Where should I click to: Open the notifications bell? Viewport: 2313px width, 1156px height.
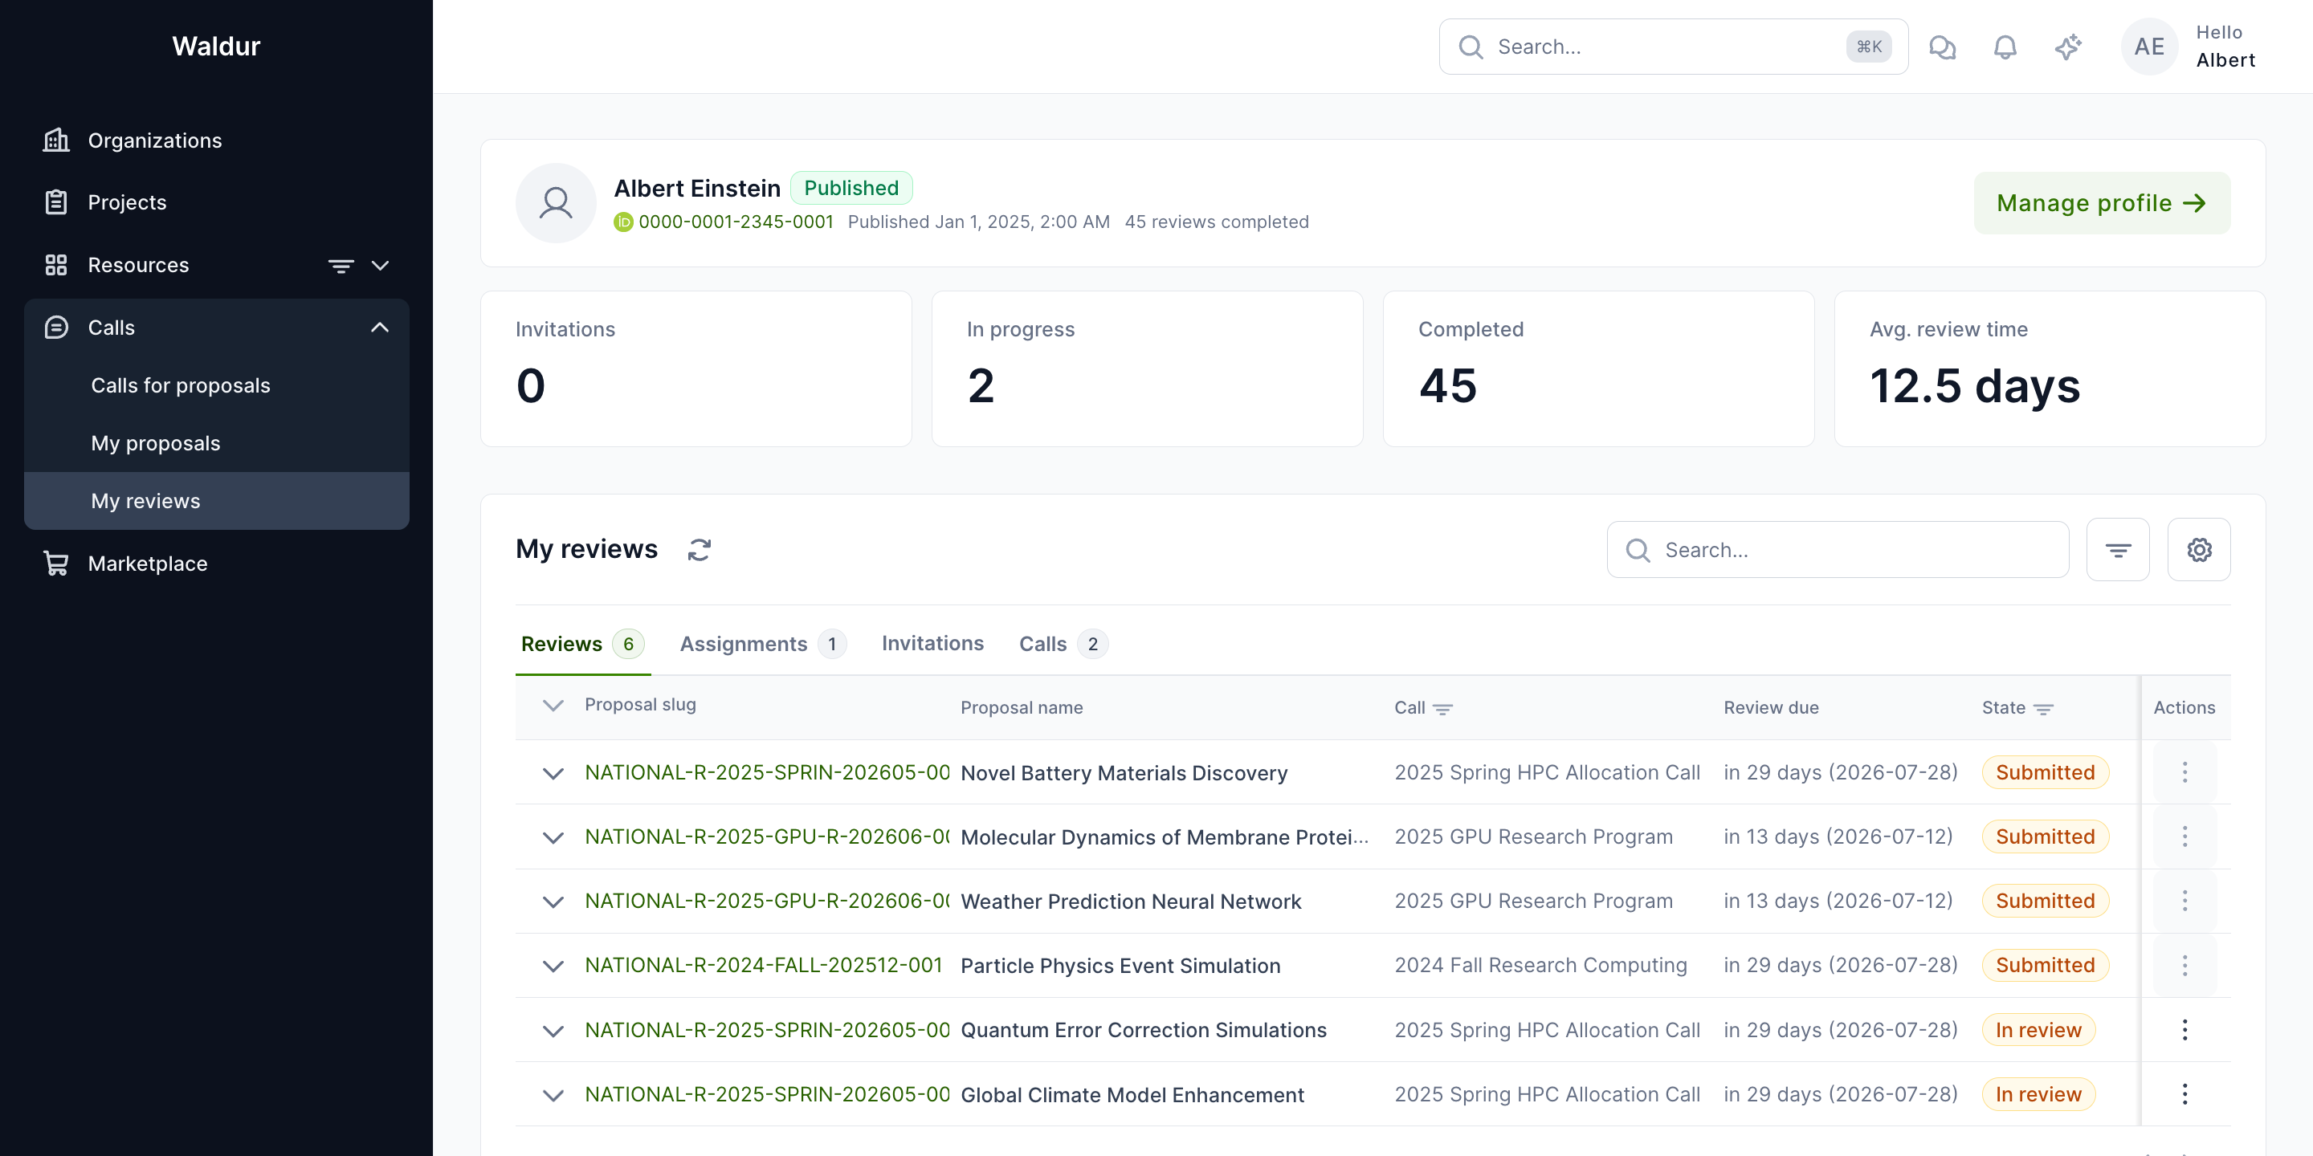pos(2005,47)
